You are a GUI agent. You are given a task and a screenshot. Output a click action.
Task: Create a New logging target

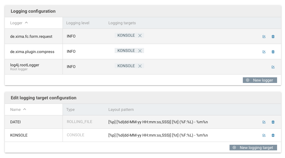tap(253, 148)
